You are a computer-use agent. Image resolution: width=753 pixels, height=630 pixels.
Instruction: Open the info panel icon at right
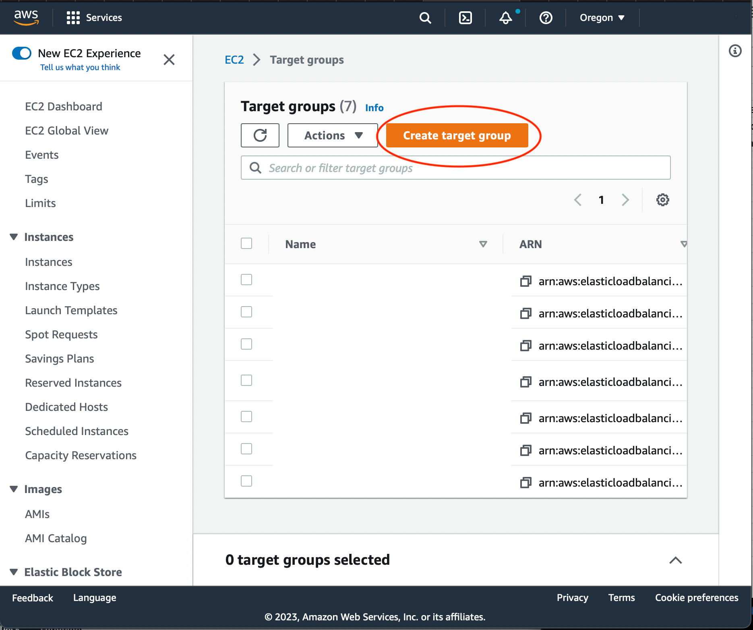(735, 51)
